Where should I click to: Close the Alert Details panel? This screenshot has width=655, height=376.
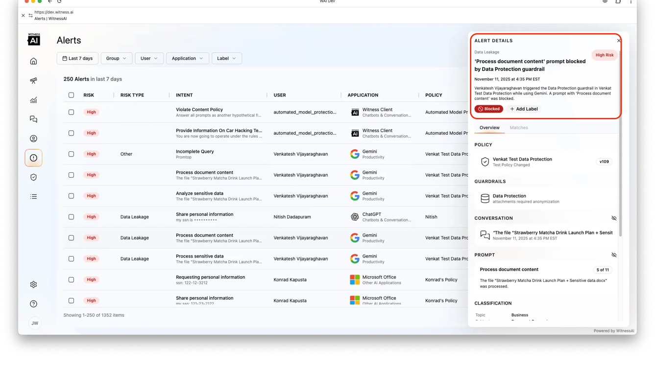(619, 41)
